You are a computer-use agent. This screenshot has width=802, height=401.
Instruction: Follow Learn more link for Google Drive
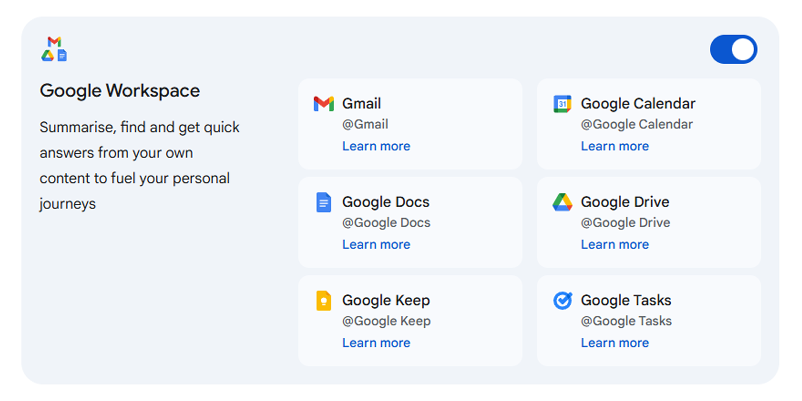(x=615, y=245)
